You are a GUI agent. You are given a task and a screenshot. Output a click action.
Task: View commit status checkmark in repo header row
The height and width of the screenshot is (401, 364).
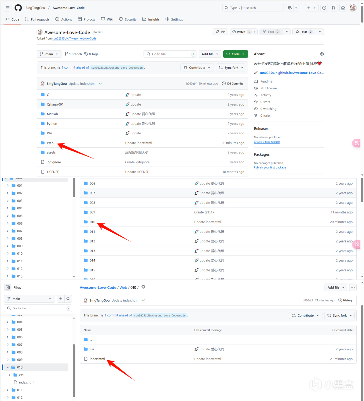101,84
